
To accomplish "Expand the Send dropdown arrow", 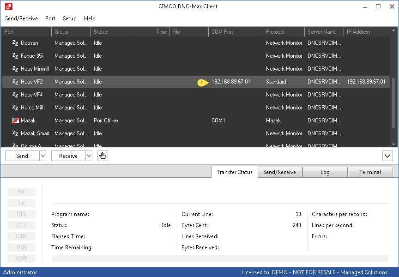I will tap(43, 156).
